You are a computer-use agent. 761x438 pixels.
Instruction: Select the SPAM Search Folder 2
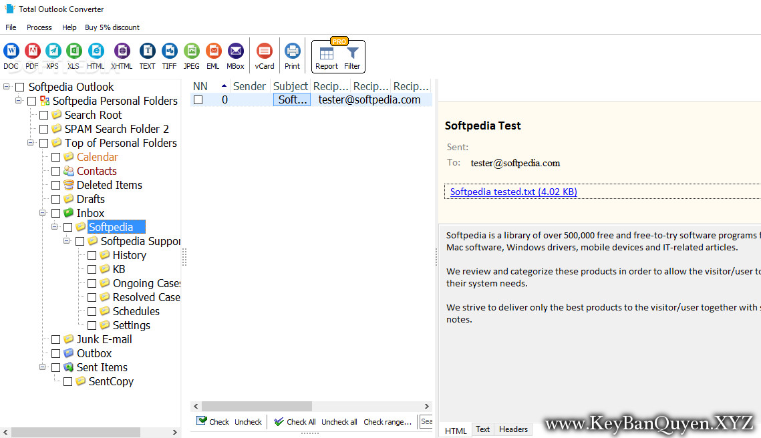click(116, 129)
